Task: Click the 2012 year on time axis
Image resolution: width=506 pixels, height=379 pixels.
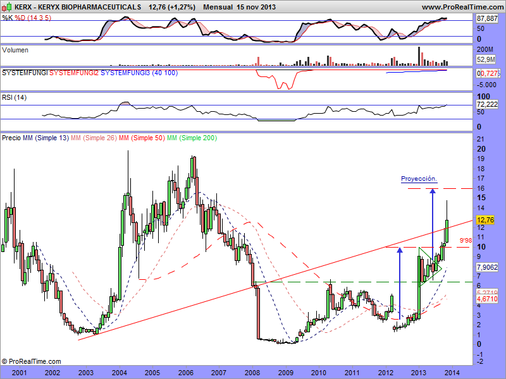Action: pos(386,373)
